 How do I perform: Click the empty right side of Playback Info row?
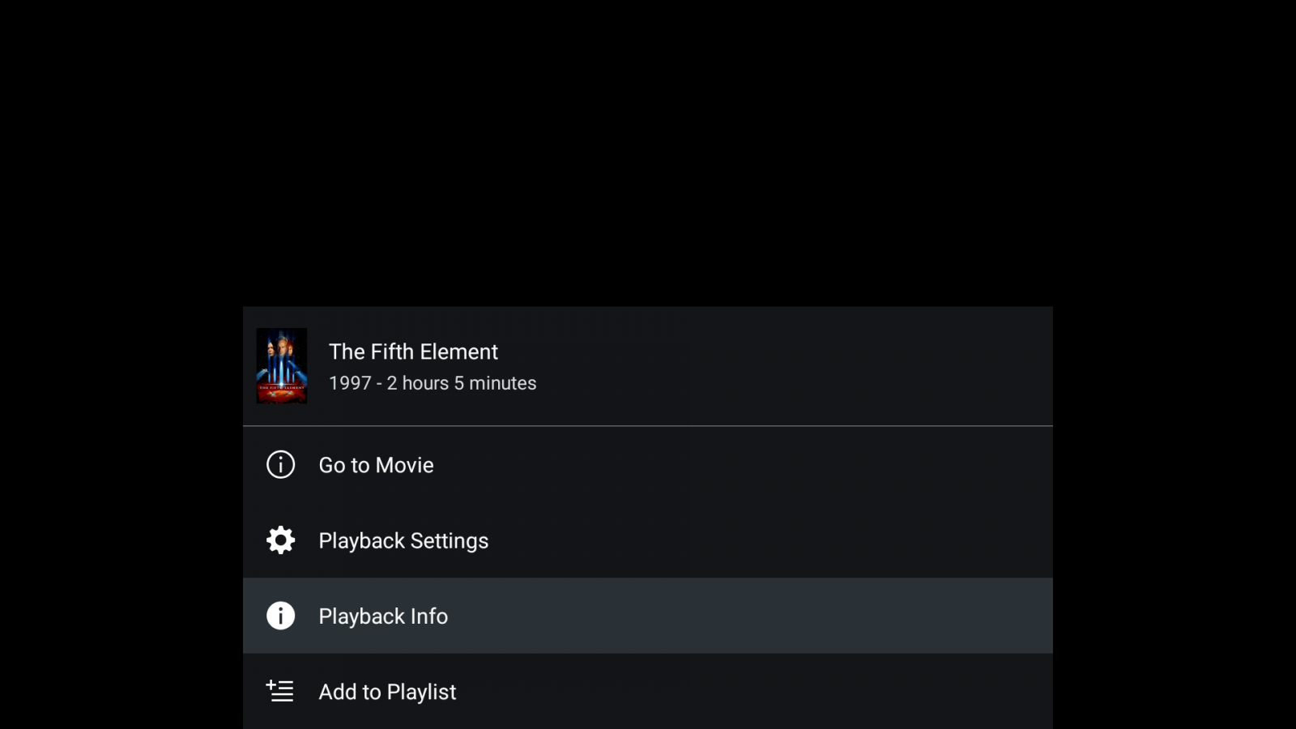pyautogui.click(x=810, y=616)
